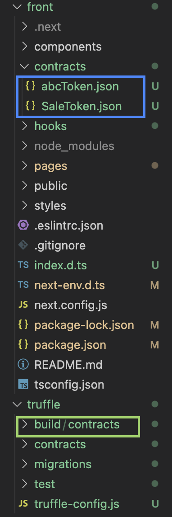
Task: Click the JSON icon of SaleToken.json
Action: 31,106
